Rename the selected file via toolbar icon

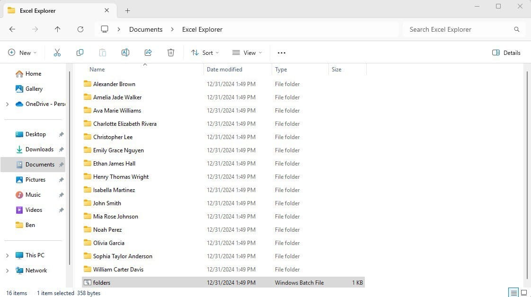[x=125, y=52]
